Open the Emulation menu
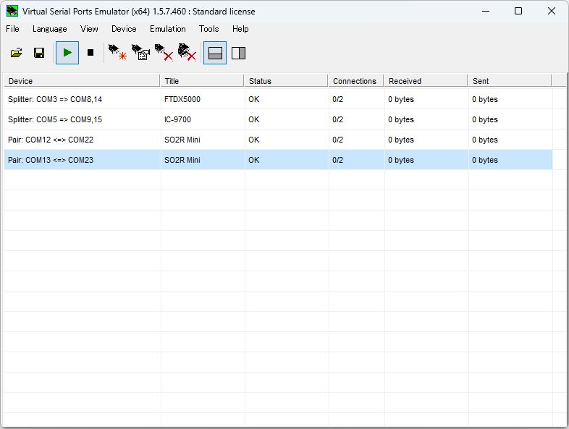 tap(167, 29)
